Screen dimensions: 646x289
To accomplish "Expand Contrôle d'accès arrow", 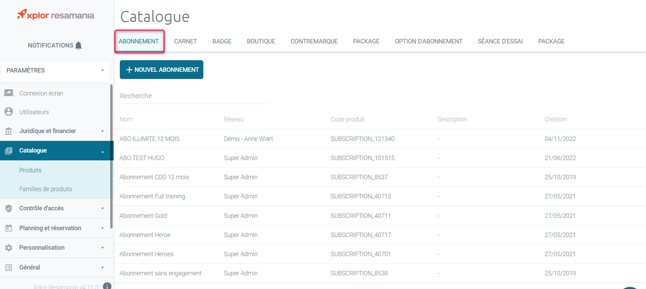I will (x=102, y=209).
